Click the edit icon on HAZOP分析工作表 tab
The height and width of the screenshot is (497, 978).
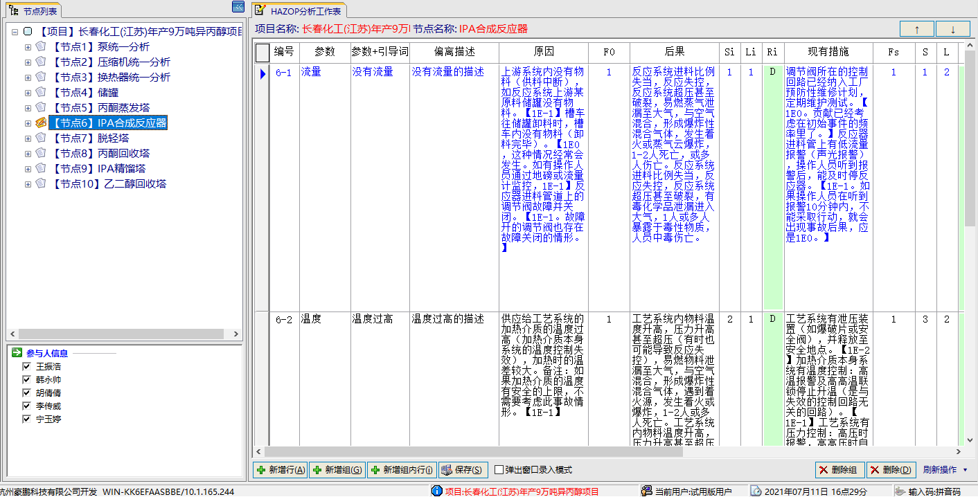coord(260,10)
